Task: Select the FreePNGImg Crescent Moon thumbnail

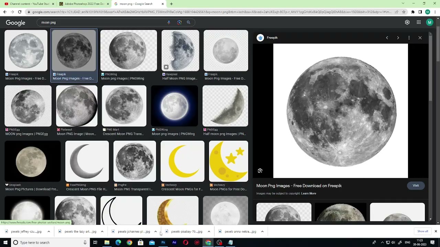Action: click(x=87, y=161)
